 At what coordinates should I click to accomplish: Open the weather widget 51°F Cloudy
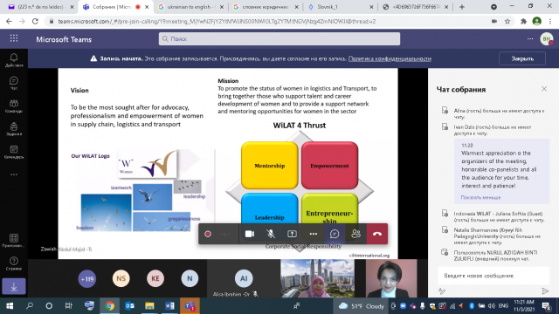362,306
